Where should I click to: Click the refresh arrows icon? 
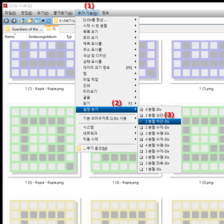point(49,21)
